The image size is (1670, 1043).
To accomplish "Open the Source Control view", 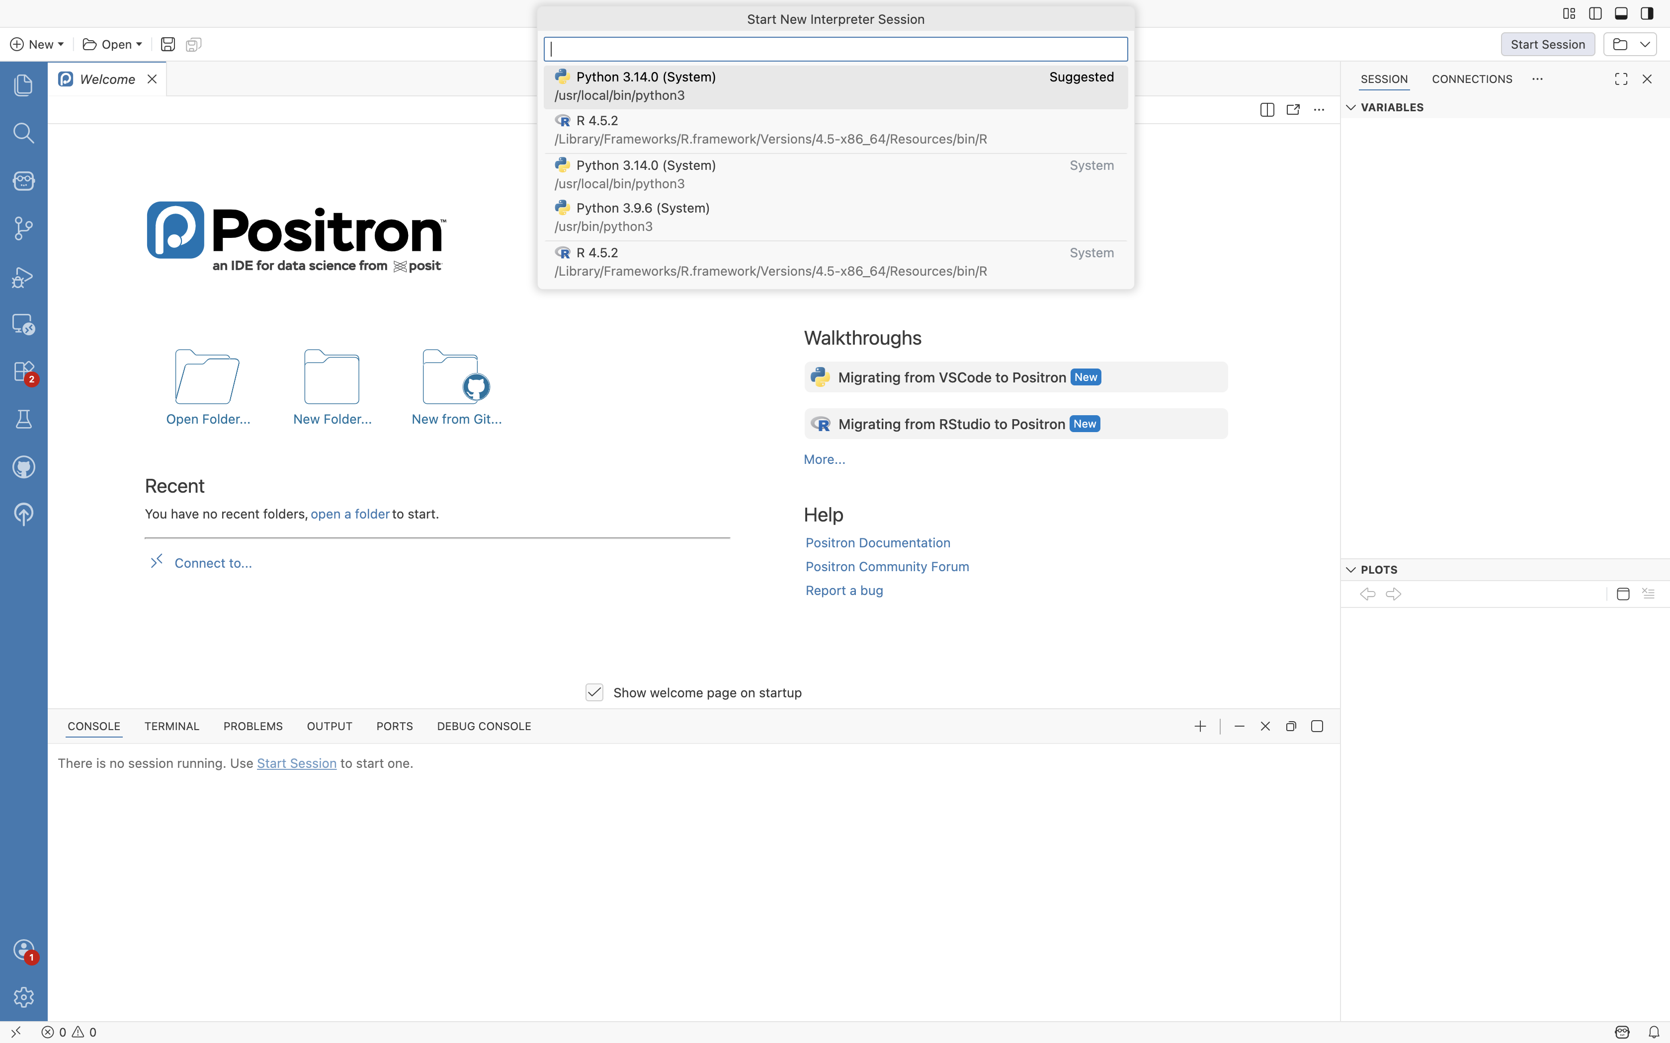I will coord(23,228).
